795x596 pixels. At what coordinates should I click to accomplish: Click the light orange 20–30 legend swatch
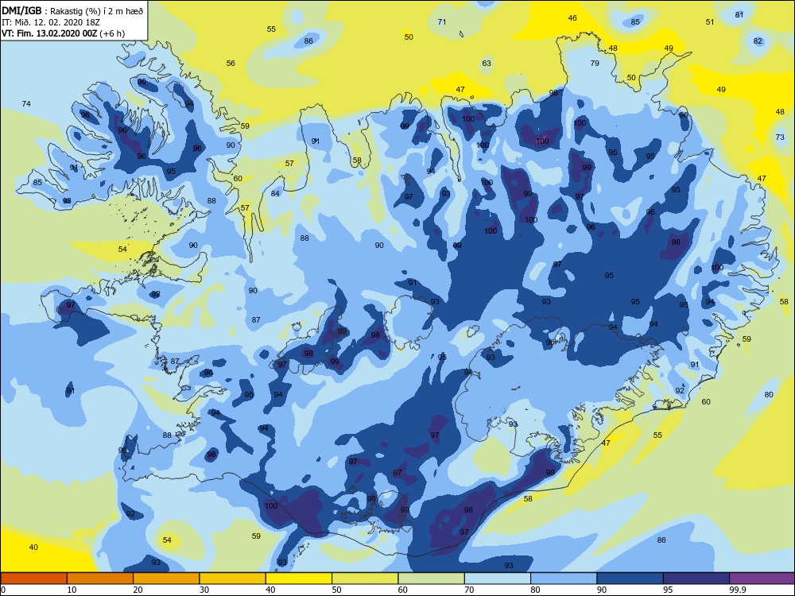pyautogui.click(x=166, y=579)
